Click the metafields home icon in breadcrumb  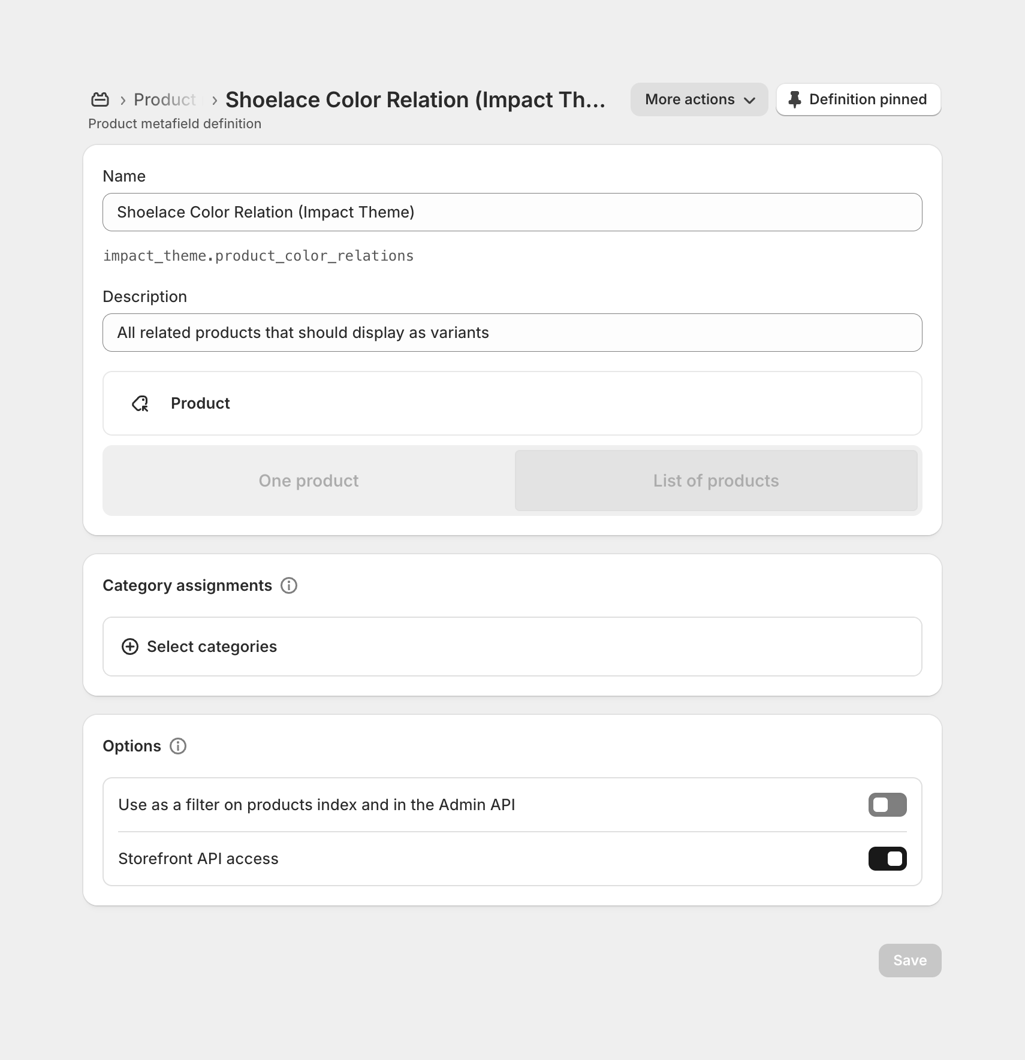pyautogui.click(x=100, y=99)
